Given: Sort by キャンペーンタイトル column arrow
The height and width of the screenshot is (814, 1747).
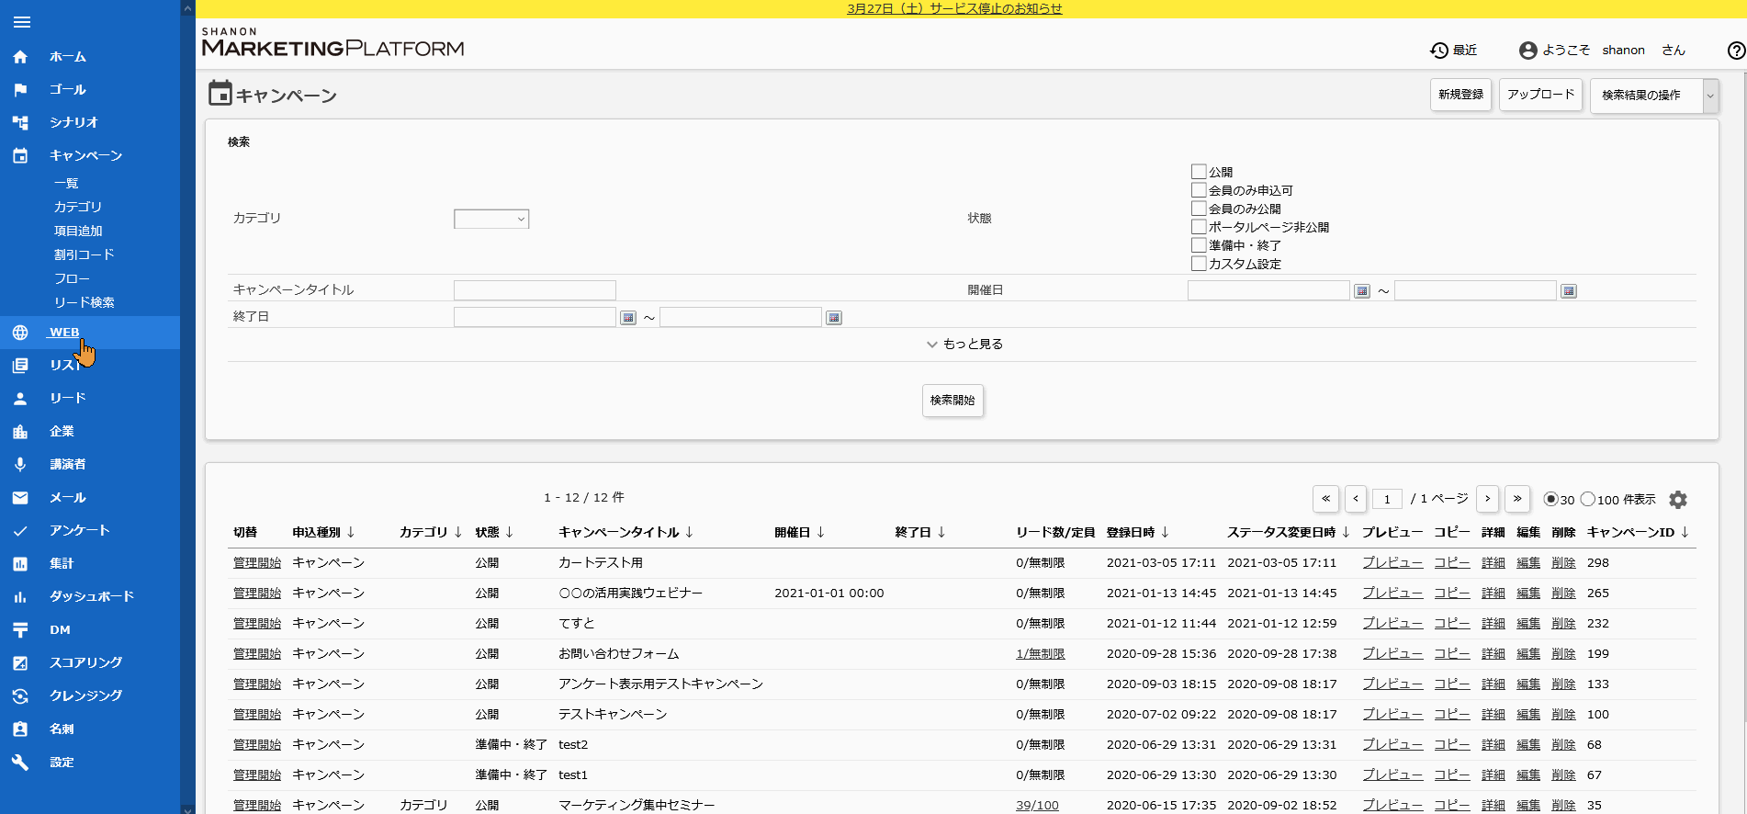Looking at the screenshot, I should click(690, 533).
